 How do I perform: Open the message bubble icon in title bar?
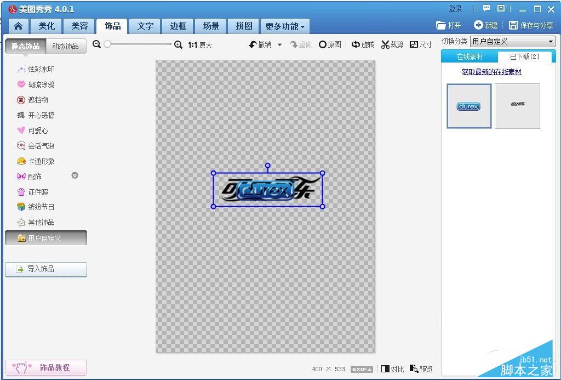point(486,9)
